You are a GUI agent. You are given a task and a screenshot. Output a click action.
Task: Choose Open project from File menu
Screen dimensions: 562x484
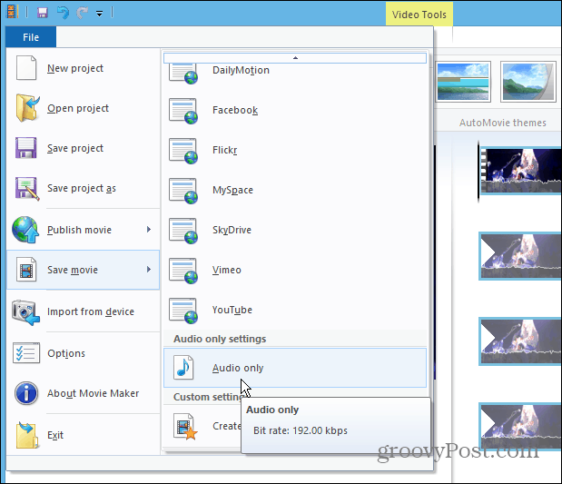click(78, 108)
